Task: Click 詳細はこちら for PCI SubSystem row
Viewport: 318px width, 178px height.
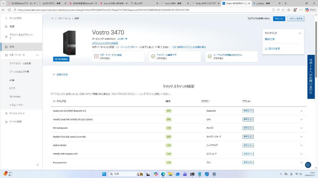Action: [x=248, y=128]
